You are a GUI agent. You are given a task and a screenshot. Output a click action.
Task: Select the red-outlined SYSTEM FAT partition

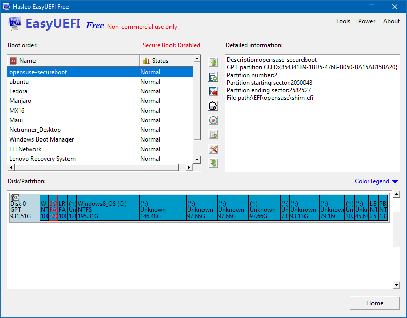pyautogui.click(x=53, y=208)
